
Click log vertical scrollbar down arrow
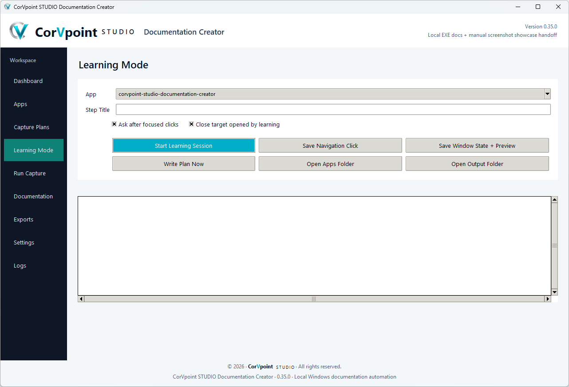point(554,292)
